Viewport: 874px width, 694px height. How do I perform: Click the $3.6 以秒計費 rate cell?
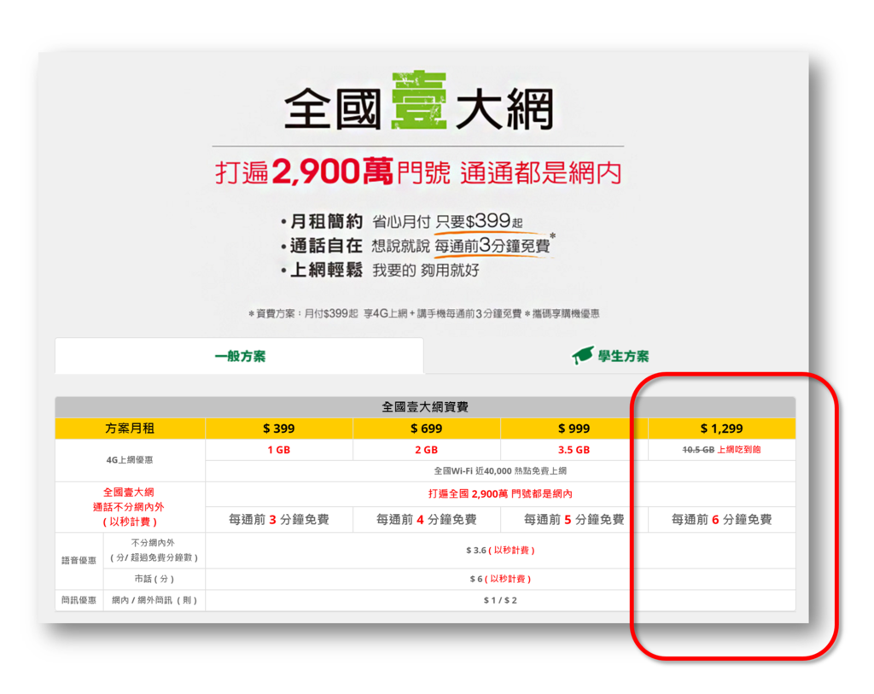500,551
